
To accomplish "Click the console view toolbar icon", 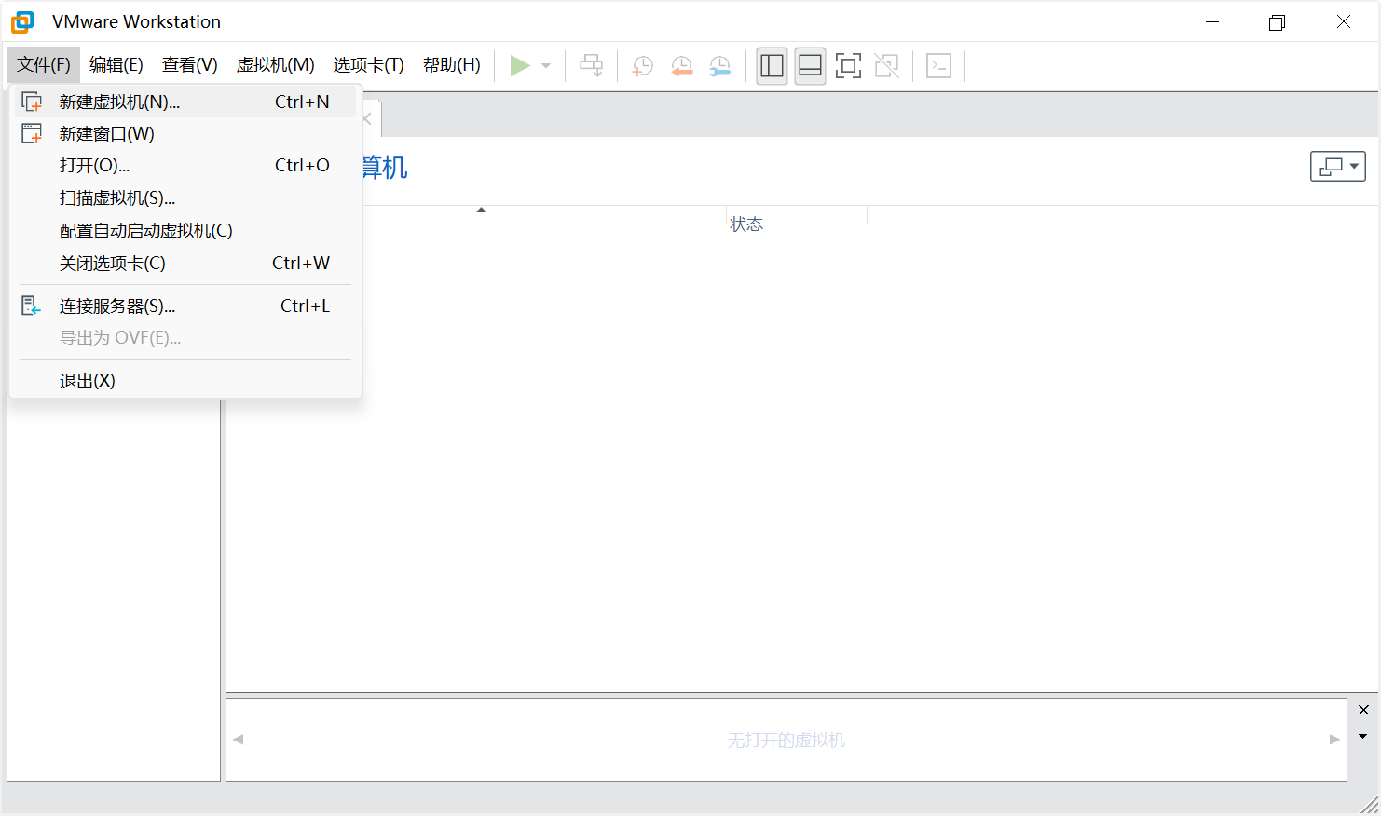I will 938,65.
